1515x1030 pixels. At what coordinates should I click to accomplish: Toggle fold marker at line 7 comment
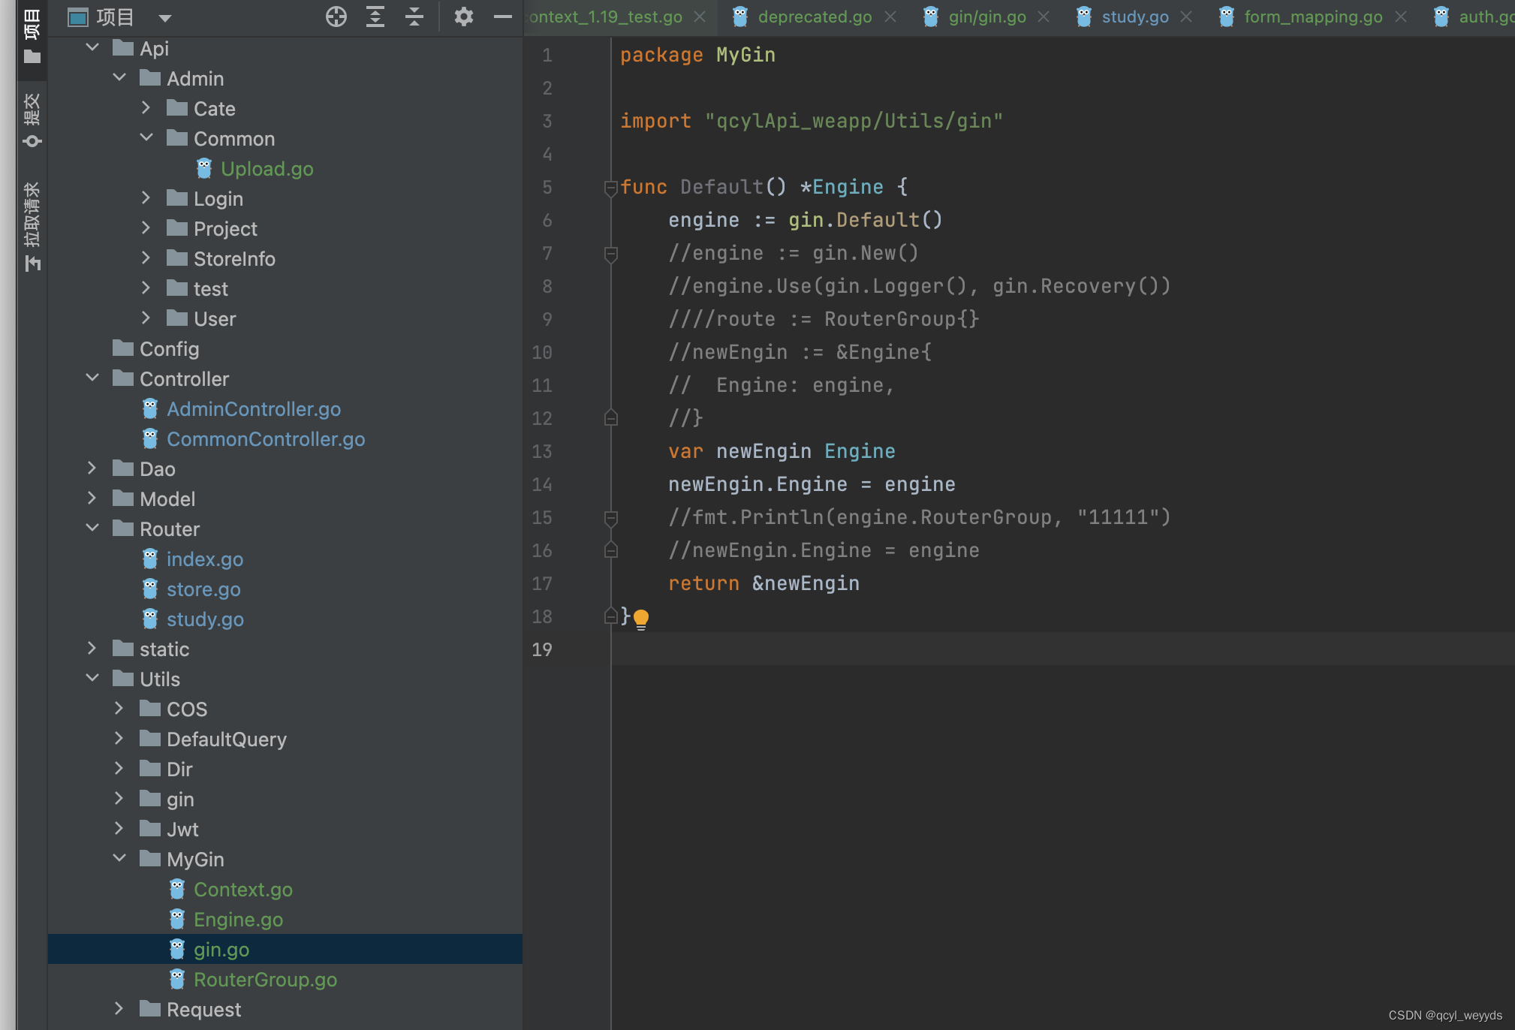tap(610, 254)
